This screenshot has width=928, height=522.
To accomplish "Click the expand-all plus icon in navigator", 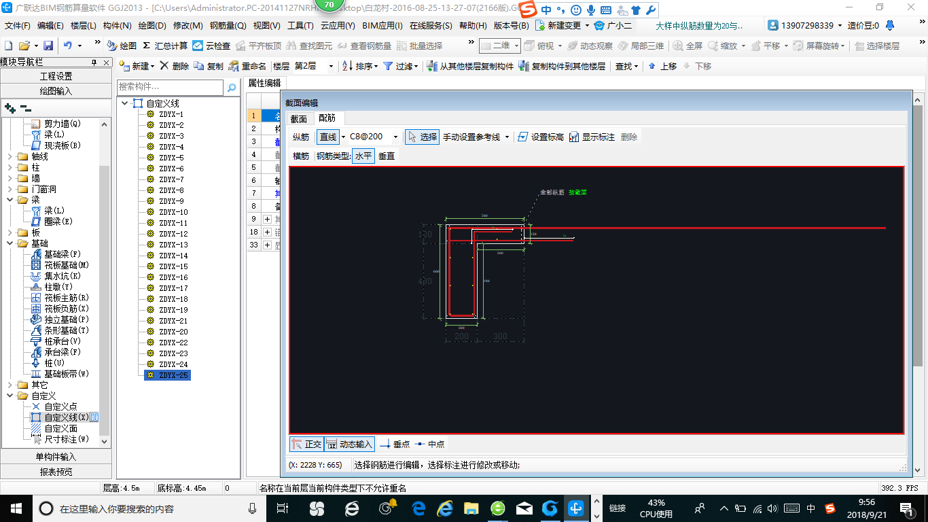I will click(x=10, y=107).
